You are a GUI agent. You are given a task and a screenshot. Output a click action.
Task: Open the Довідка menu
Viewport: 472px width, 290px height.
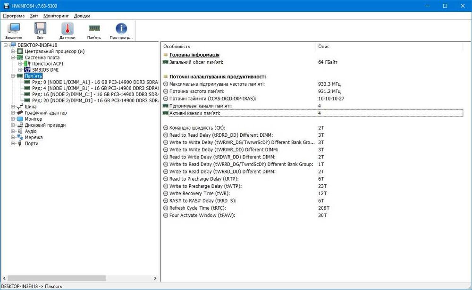click(x=82, y=16)
